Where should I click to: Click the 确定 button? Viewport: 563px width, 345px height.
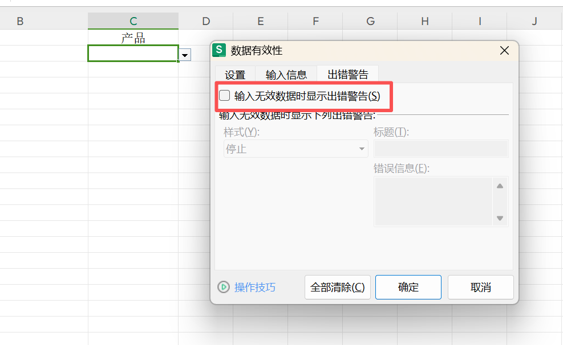click(408, 287)
